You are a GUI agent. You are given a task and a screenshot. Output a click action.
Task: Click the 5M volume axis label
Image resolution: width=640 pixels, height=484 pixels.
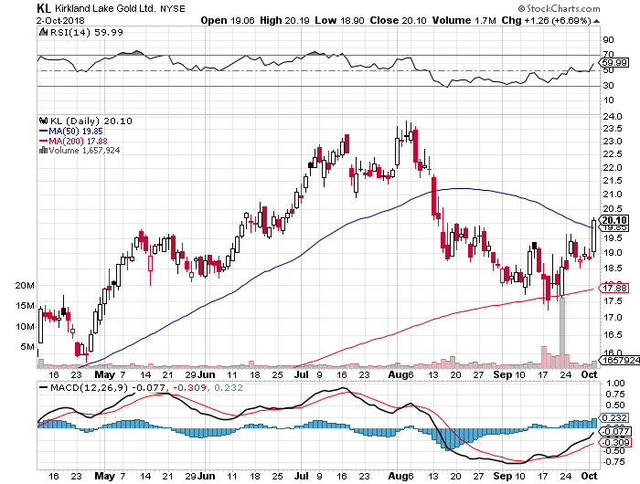tap(27, 347)
